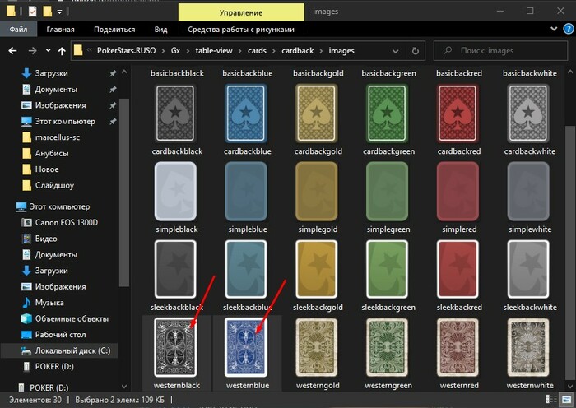Select the sleekbackred card thumbnail

458,269
